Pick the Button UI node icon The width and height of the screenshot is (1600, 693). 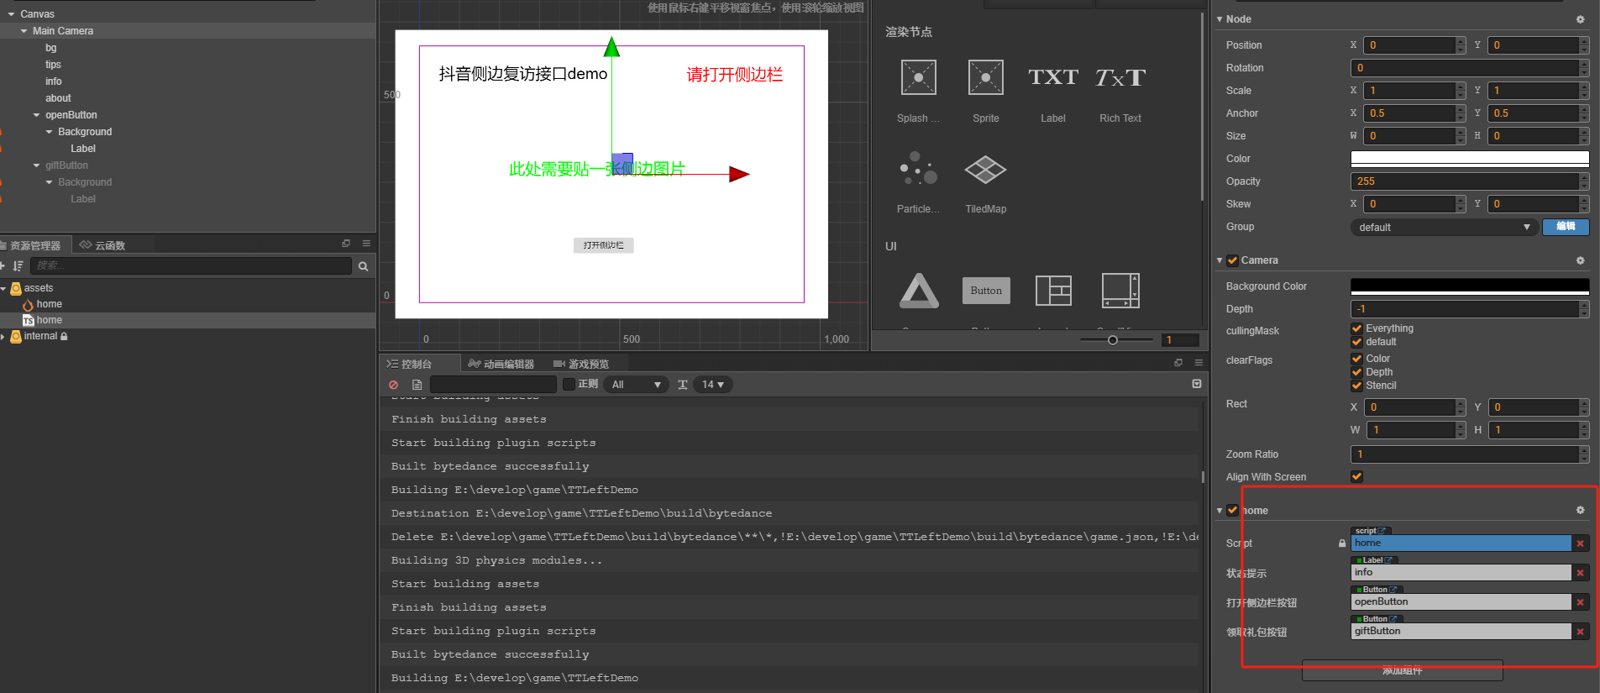pos(986,291)
